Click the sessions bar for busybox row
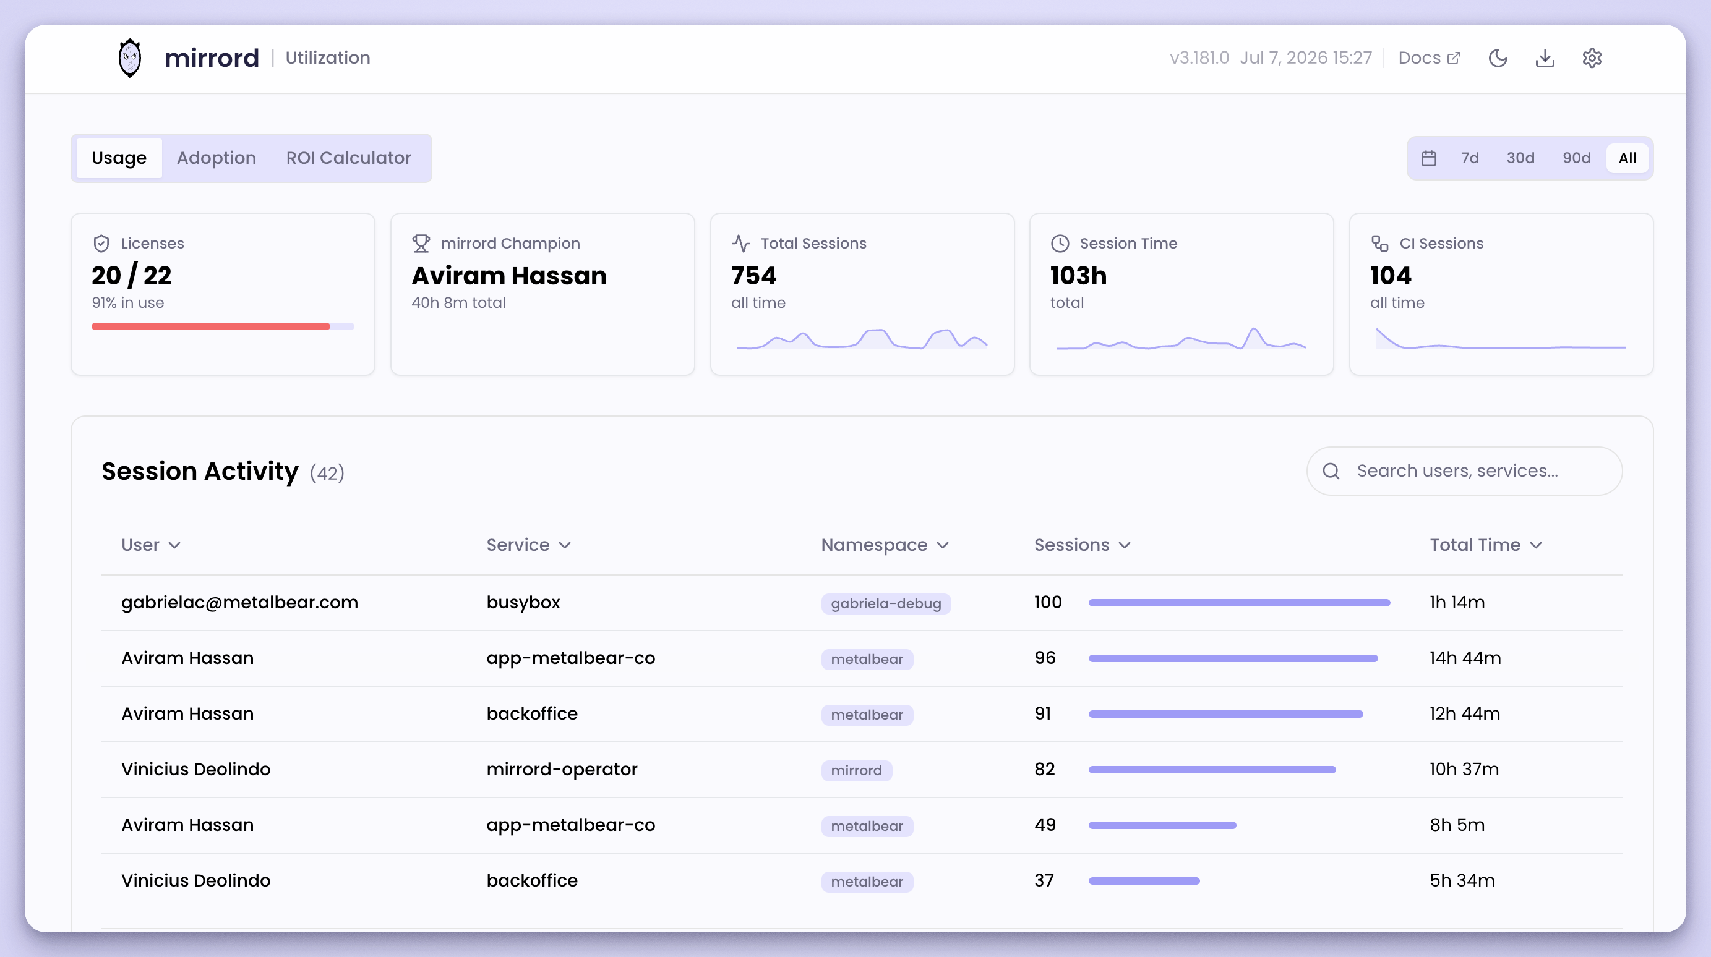The height and width of the screenshot is (957, 1711). [1239, 603]
